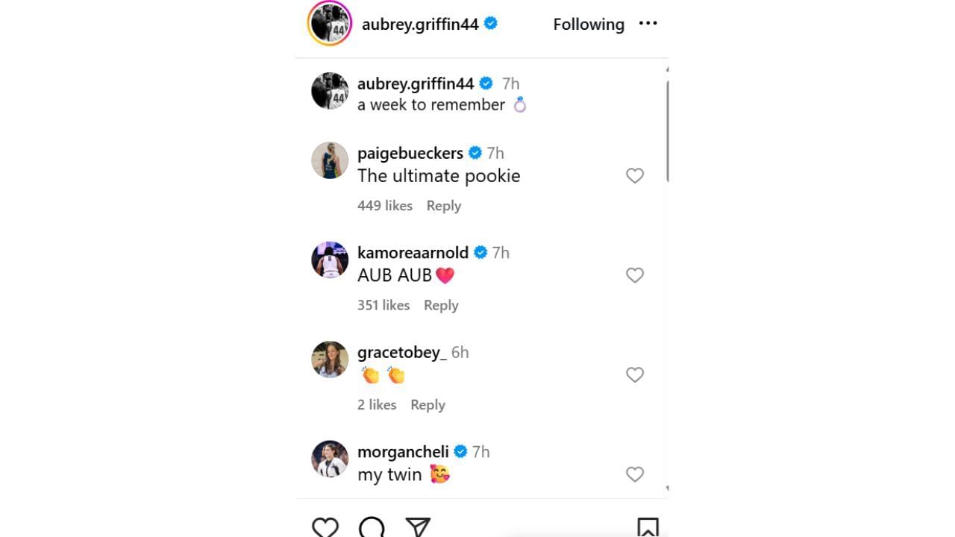955x537 pixels.
Task: Toggle the heart on morgancheli's comment
Action: [x=635, y=474]
